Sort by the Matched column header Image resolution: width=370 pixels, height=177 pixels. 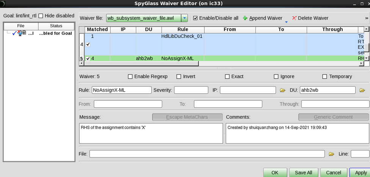97,29
